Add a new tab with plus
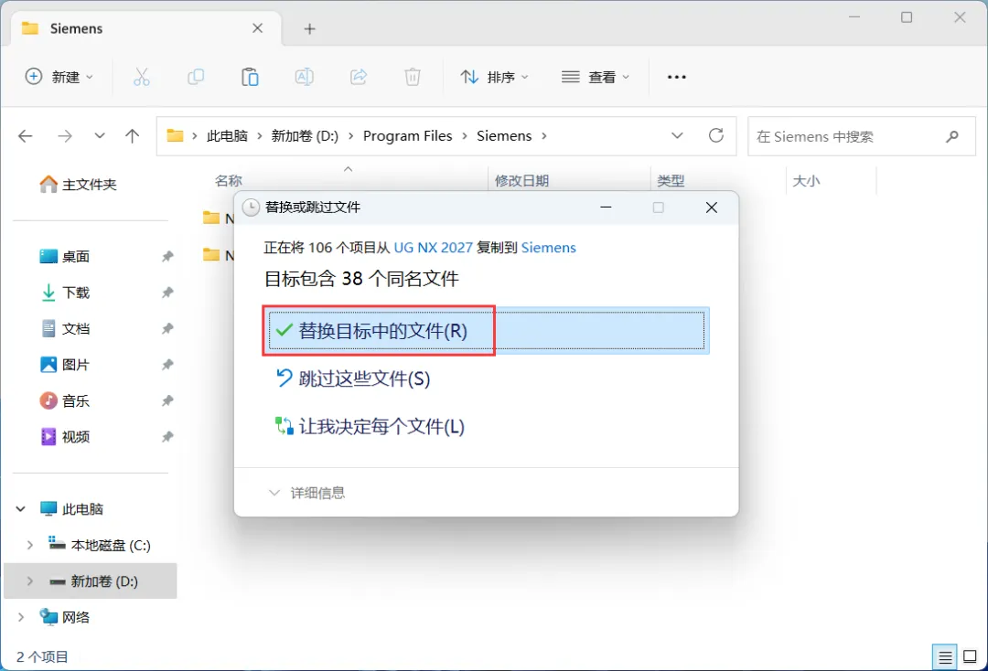 (309, 28)
